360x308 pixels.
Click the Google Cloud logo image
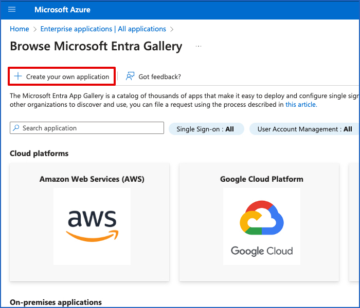261,226
